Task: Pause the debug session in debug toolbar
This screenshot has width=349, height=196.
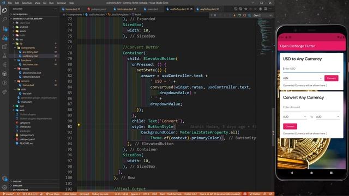Action: click(215, 15)
